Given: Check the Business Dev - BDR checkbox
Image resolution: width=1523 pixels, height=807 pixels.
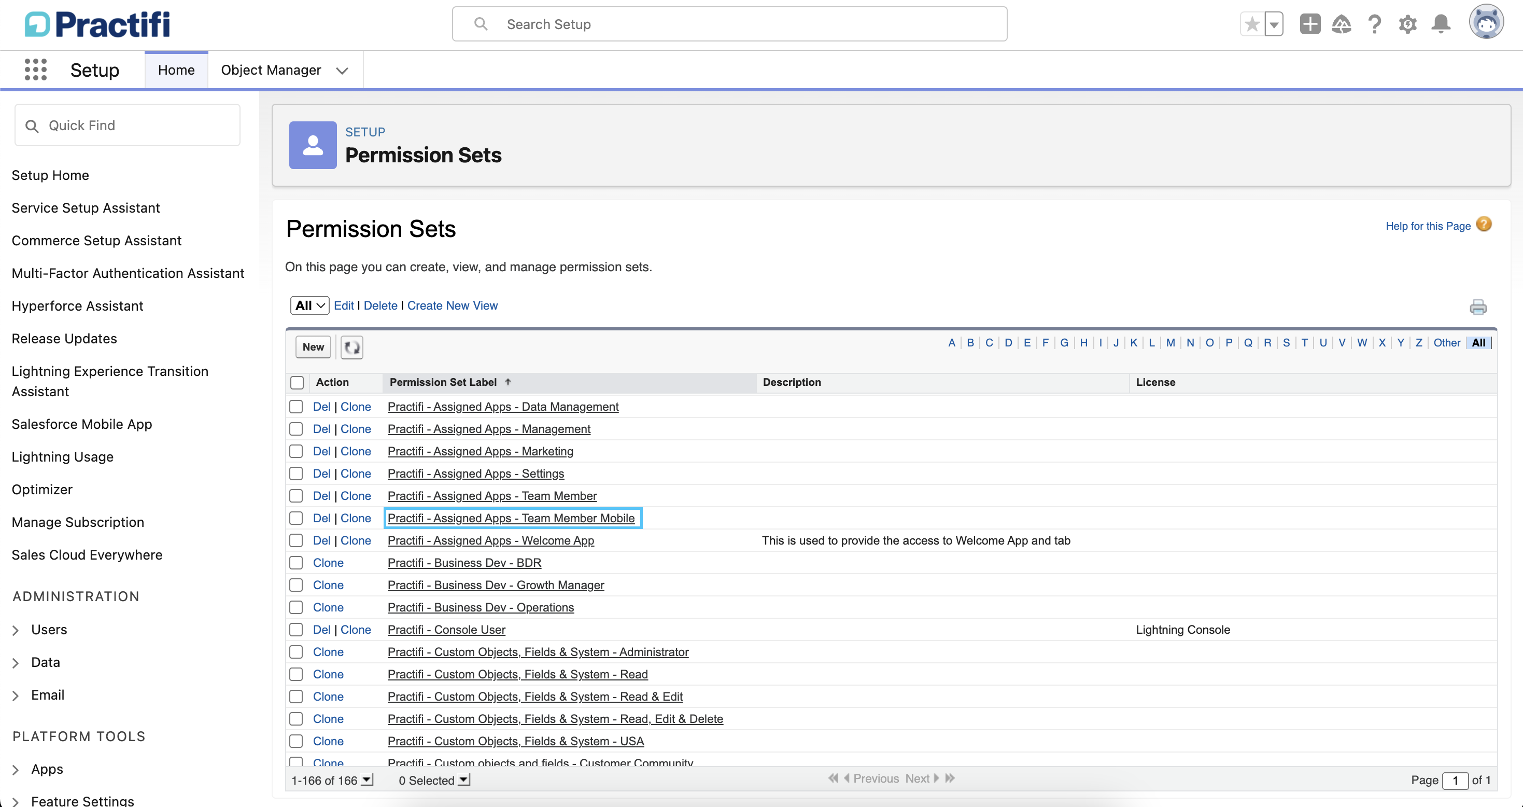Looking at the screenshot, I should click(295, 563).
